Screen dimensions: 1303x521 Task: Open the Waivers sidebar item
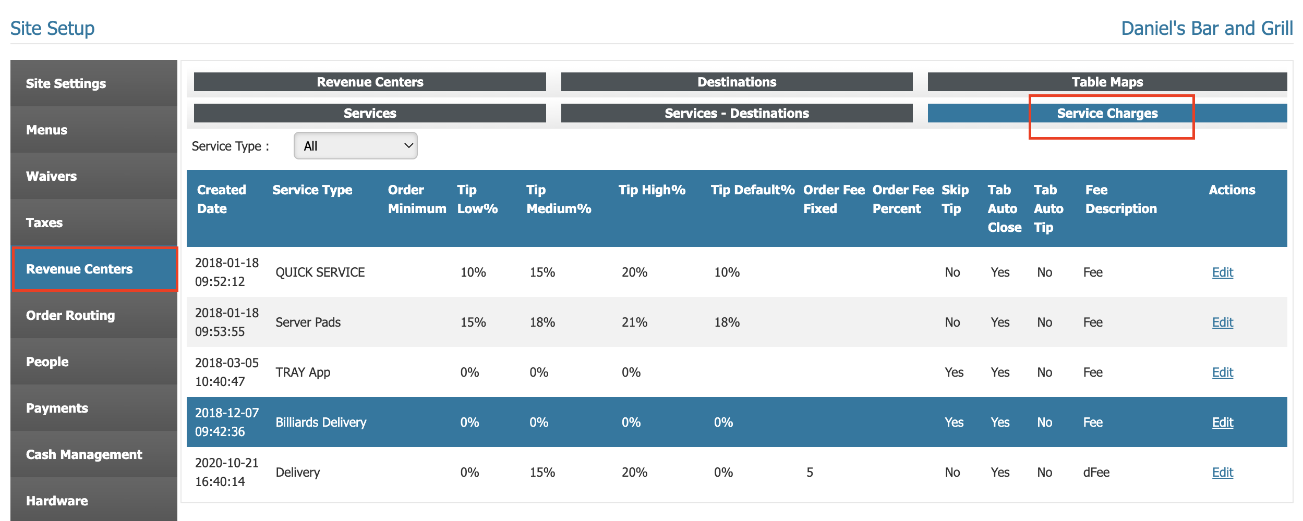[x=52, y=176]
